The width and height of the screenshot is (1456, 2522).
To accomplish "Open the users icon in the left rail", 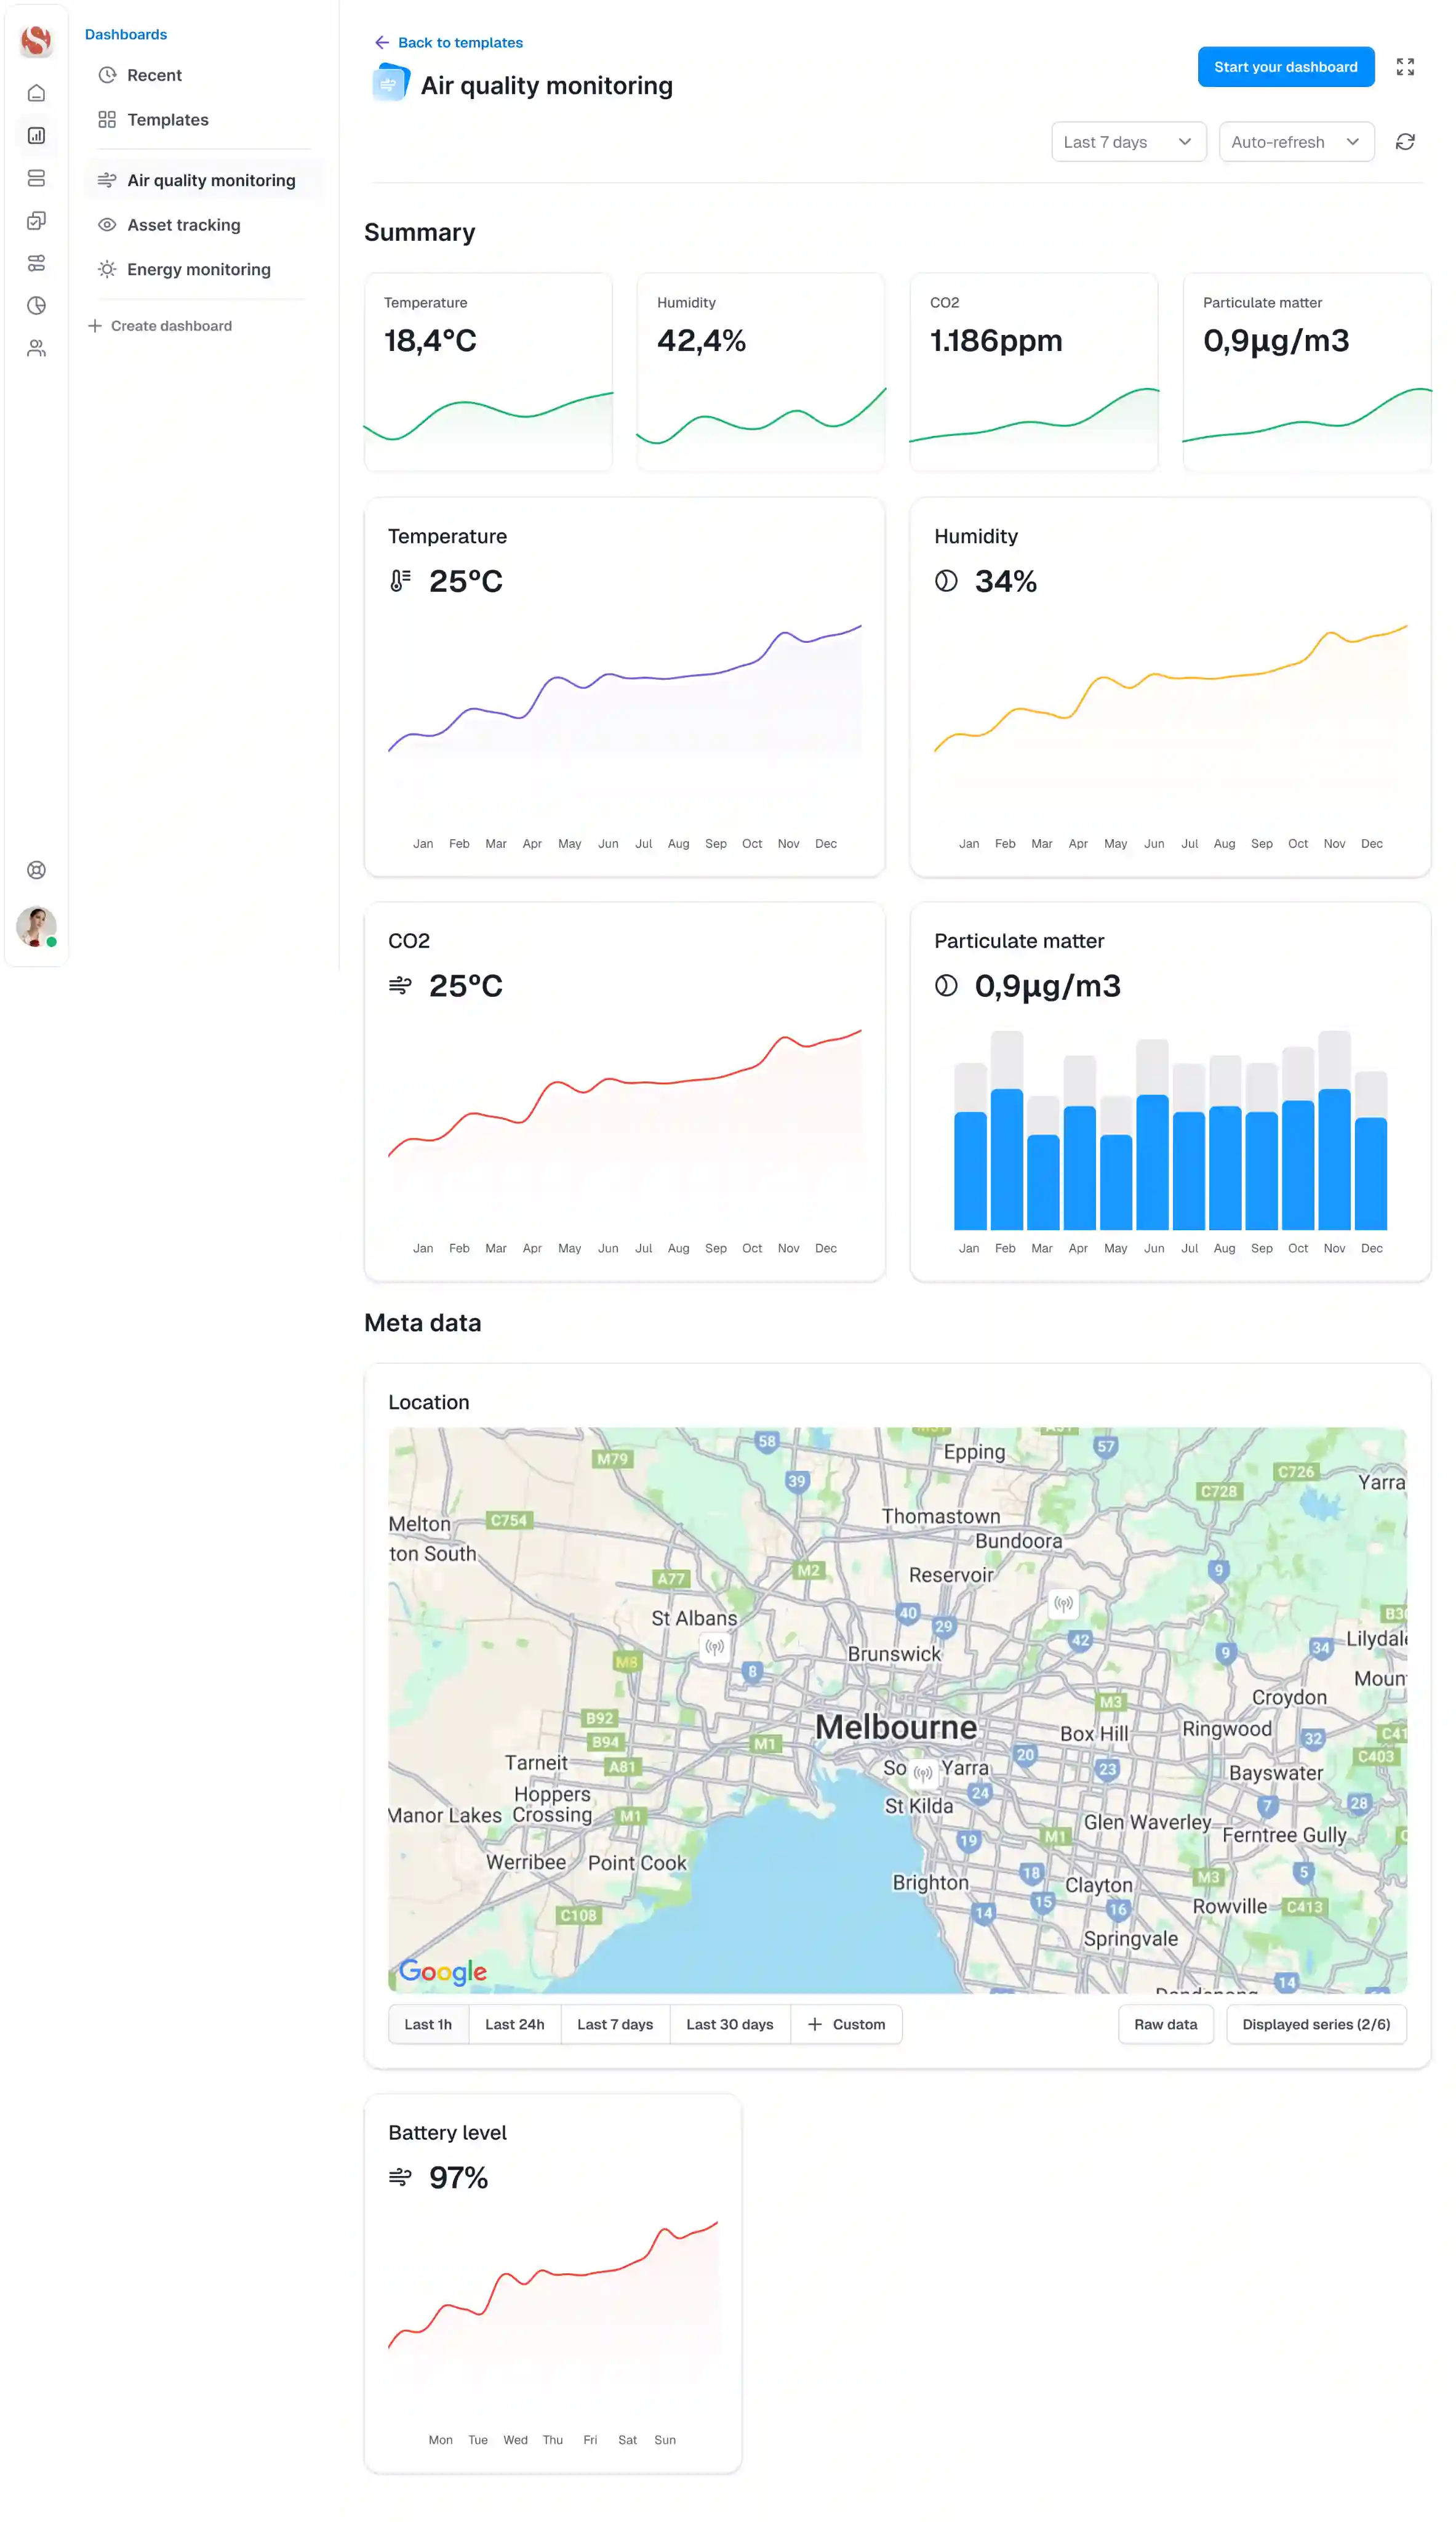I will 36,348.
